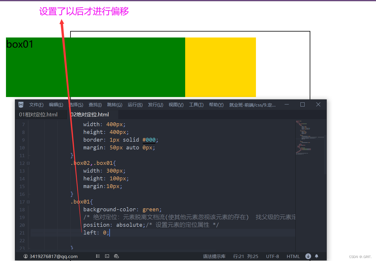376x261 pixels.
Task: Click the green box01 element in browser
Action: pyautogui.click(x=96, y=67)
